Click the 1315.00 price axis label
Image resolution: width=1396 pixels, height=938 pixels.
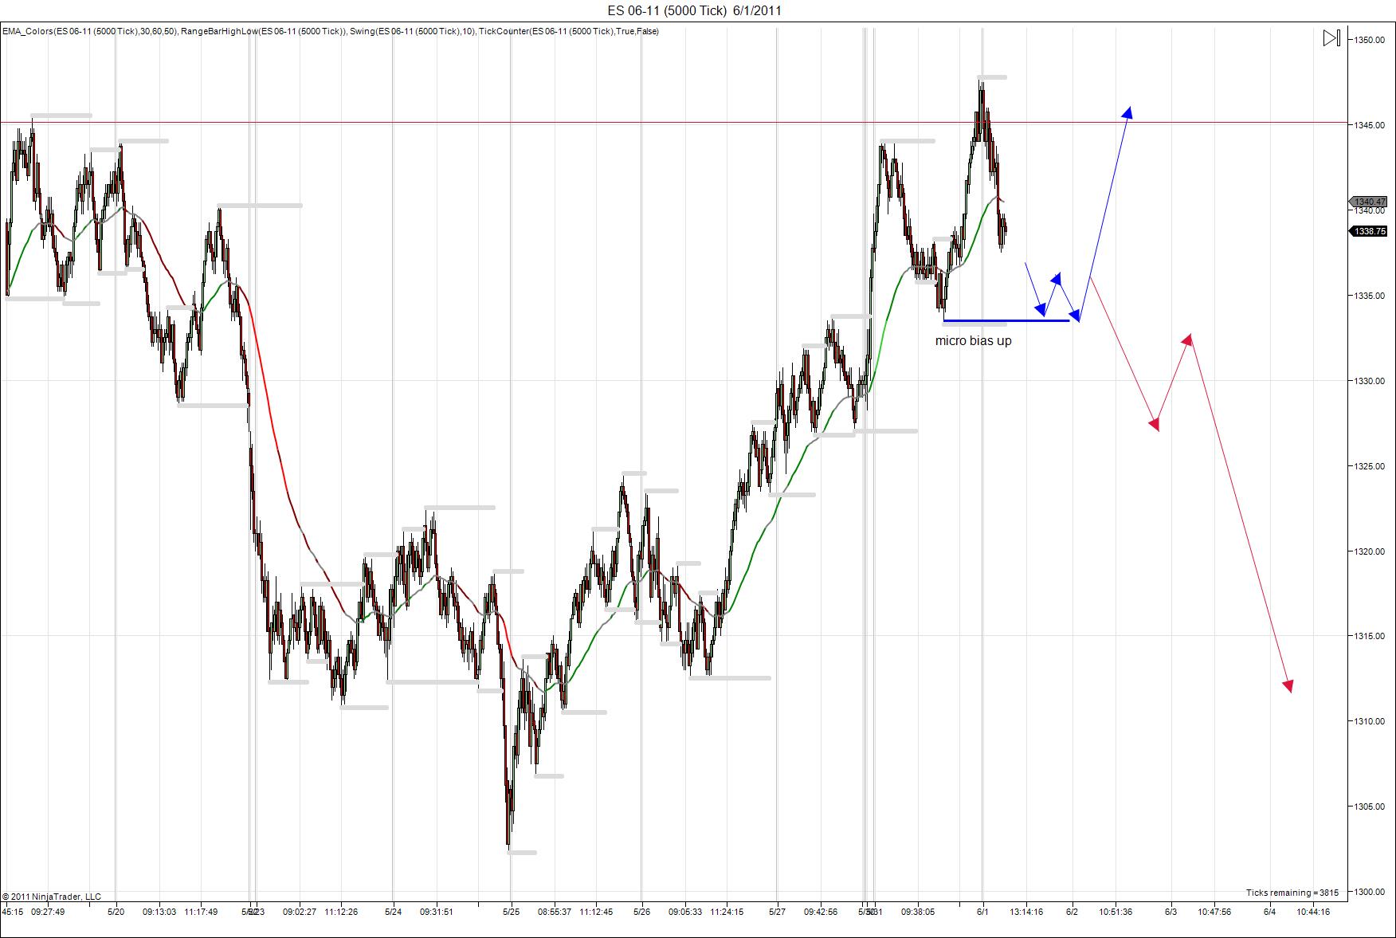point(1369,636)
